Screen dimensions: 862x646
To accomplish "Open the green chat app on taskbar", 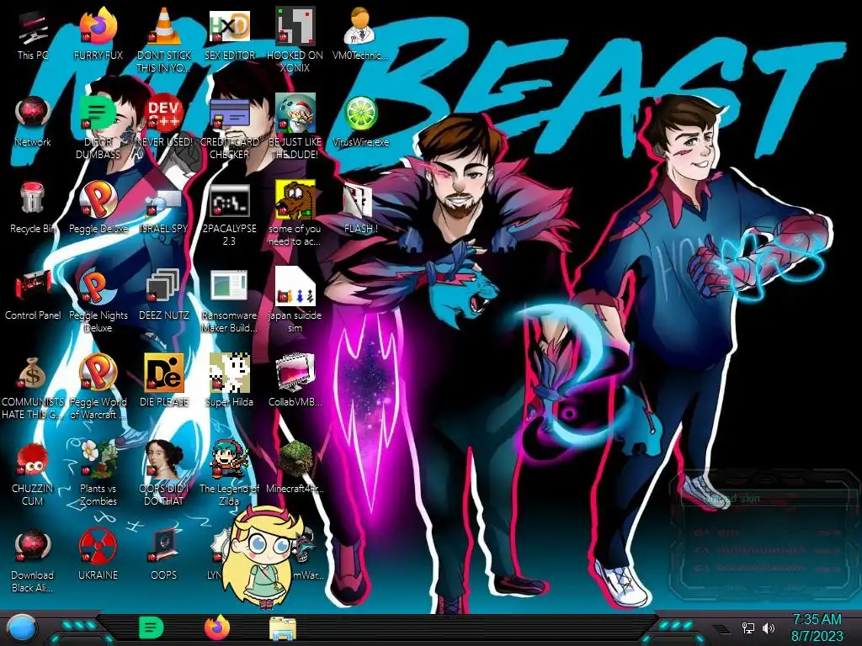I will point(152,627).
